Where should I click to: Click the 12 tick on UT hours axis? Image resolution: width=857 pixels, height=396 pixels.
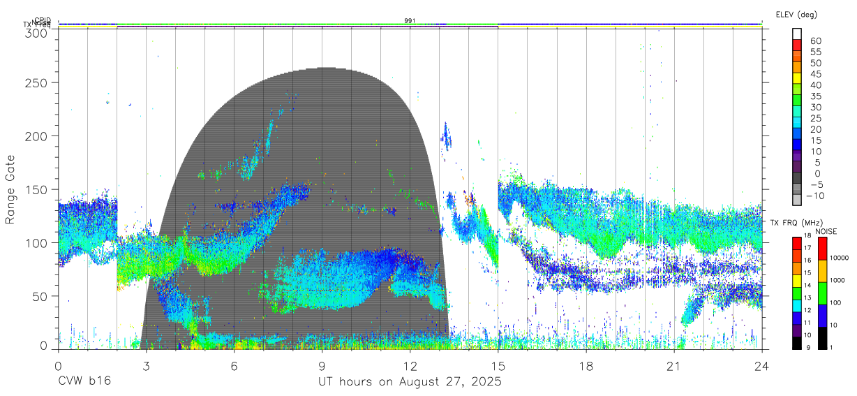[x=410, y=365]
